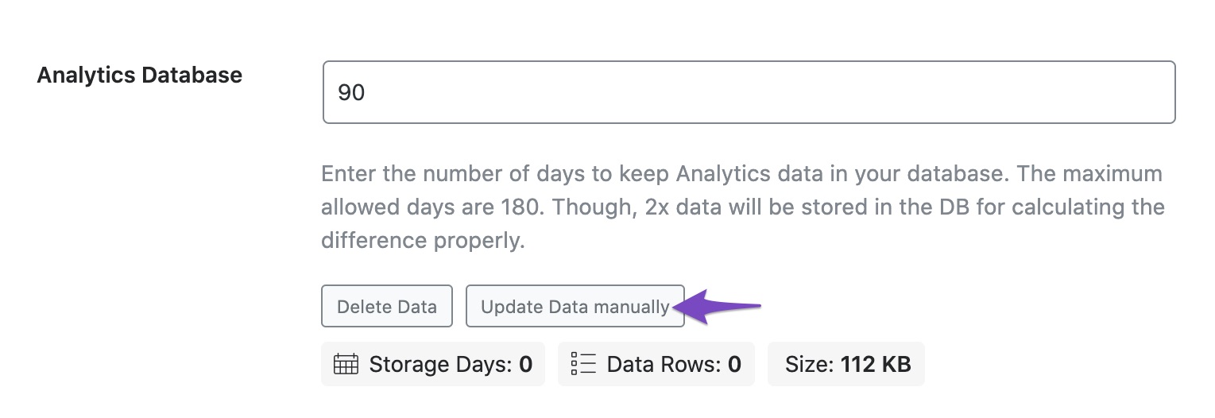The width and height of the screenshot is (1215, 418).
Task: Click the calendar icon beside Storage Days
Action: click(x=346, y=365)
